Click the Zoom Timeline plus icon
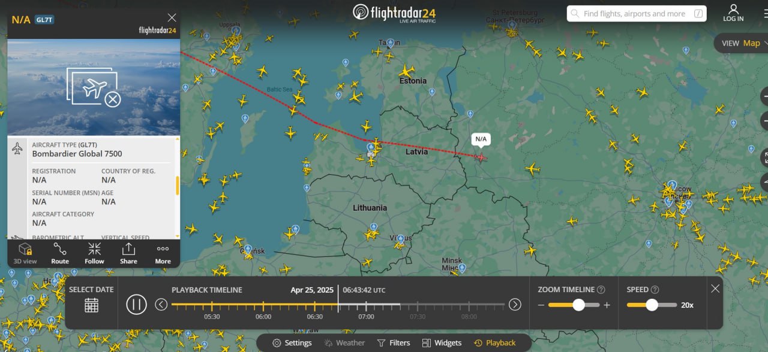 point(607,305)
